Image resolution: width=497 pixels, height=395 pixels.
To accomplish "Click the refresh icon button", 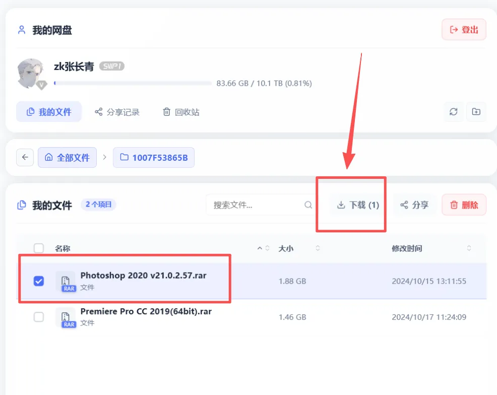I will point(453,111).
